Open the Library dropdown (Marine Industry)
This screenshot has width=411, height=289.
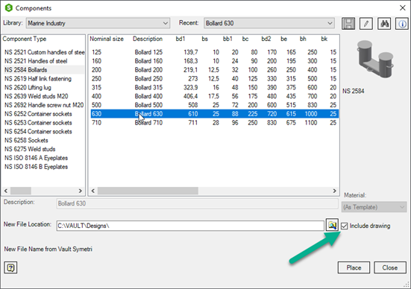[98, 23]
